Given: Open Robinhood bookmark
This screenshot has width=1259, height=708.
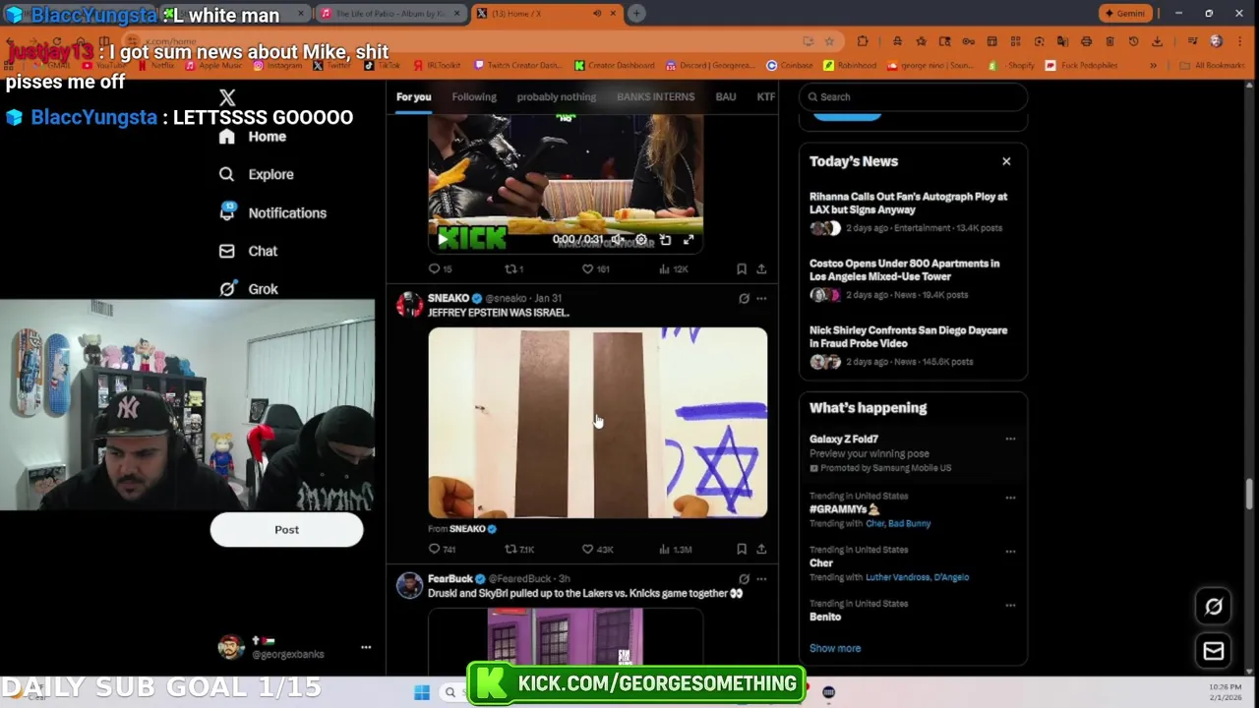Looking at the screenshot, I should (x=850, y=66).
